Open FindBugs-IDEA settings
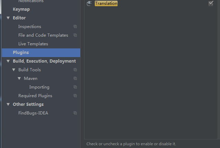This screenshot has width=220, height=148. pyautogui.click(x=33, y=113)
